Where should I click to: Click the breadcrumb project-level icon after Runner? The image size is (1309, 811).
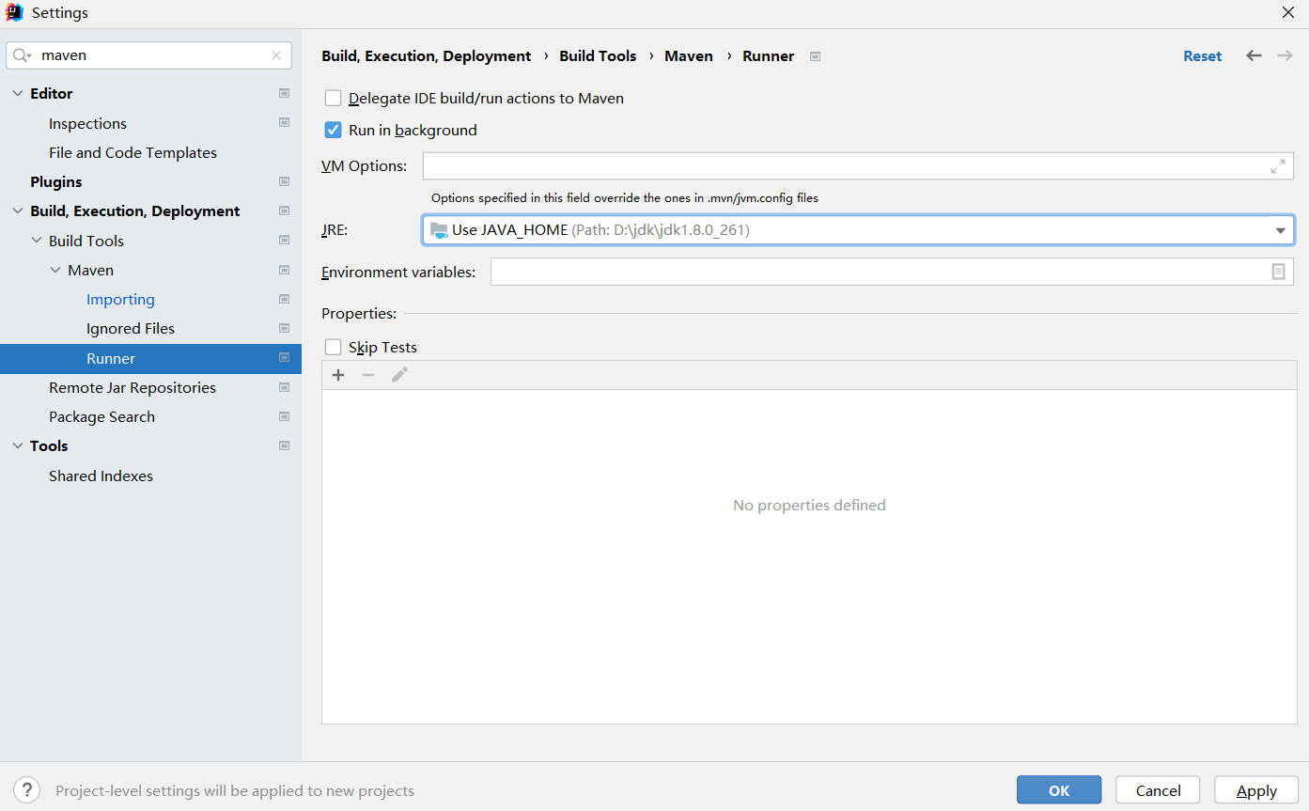click(x=815, y=56)
